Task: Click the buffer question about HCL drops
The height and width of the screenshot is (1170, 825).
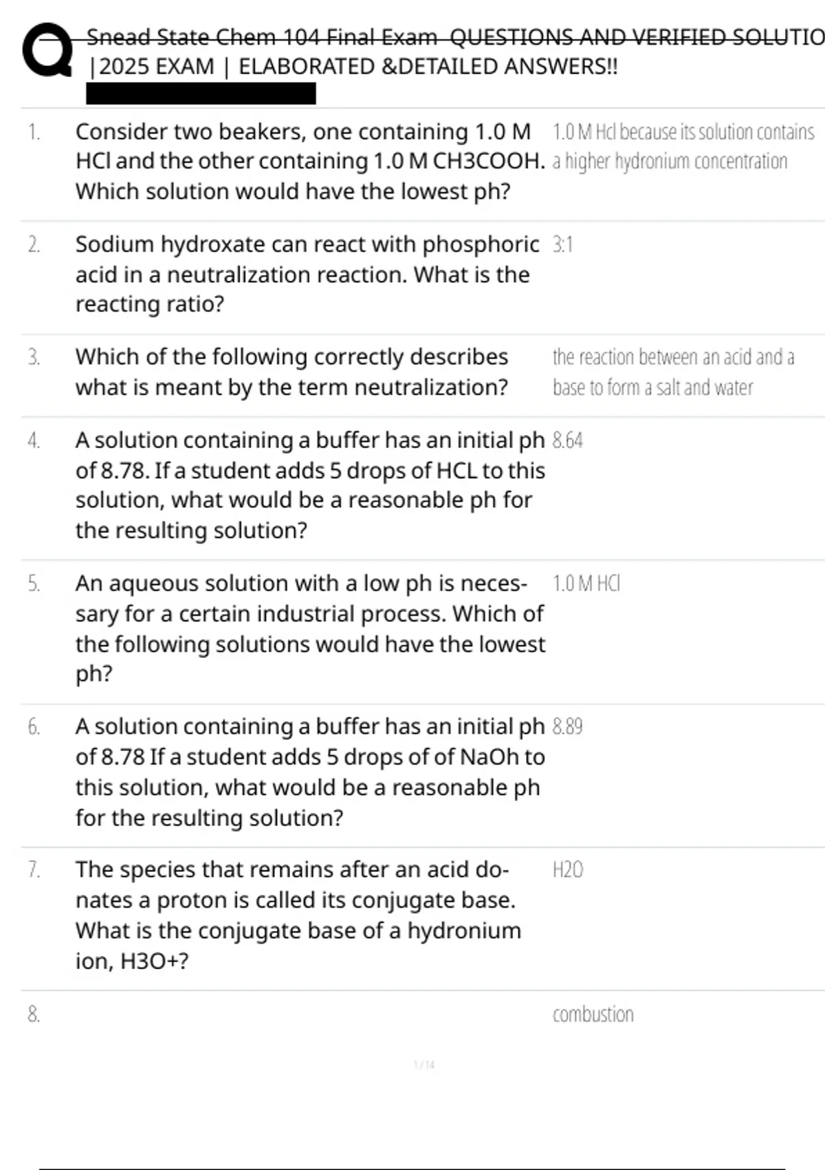Action: [309, 485]
